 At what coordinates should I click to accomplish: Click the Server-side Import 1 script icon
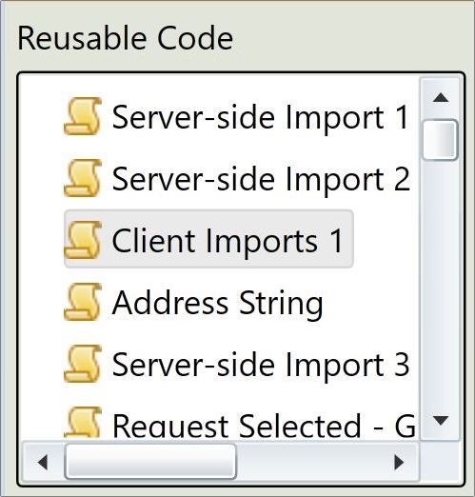[83, 116]
